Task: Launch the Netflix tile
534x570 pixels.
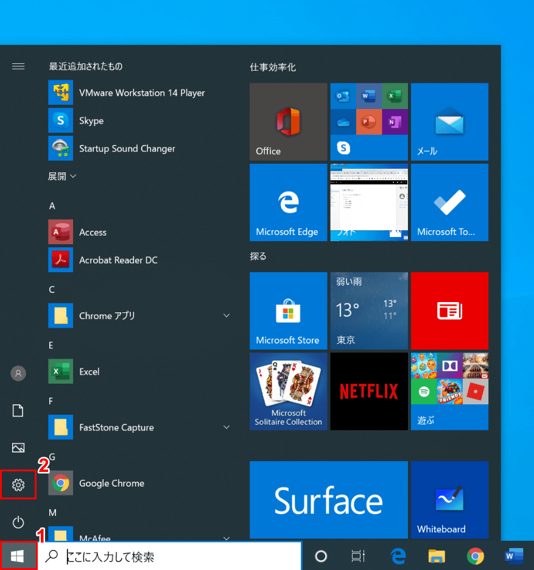Action: click(x=369, y=392)
